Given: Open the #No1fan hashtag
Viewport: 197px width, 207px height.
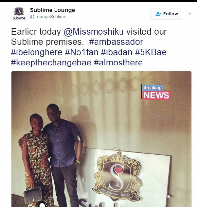Looking at the screenshot, I should 82,52.
